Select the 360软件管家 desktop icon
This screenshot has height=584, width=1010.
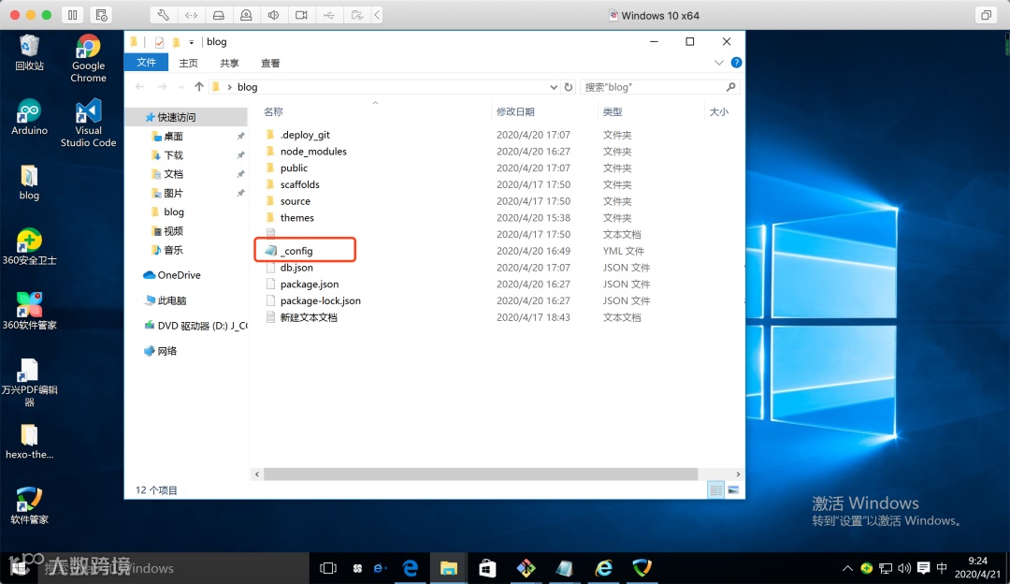click(x=29, y=312)
